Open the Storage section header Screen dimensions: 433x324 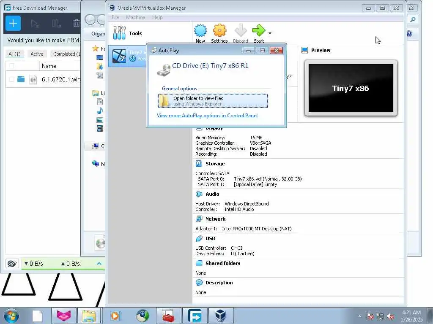[215, 164]
